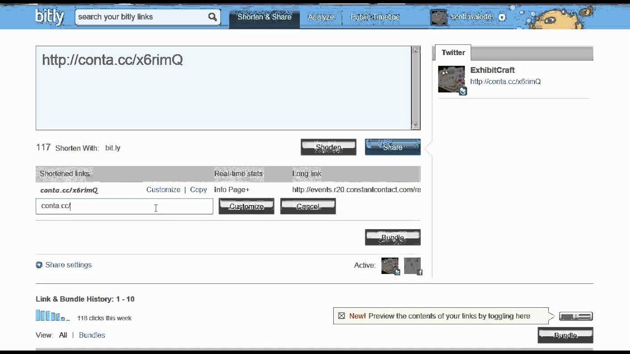This screenshot has width=630, height=354.
Task: Open the Public Timeline tab
Action: (x=375, y=17)
